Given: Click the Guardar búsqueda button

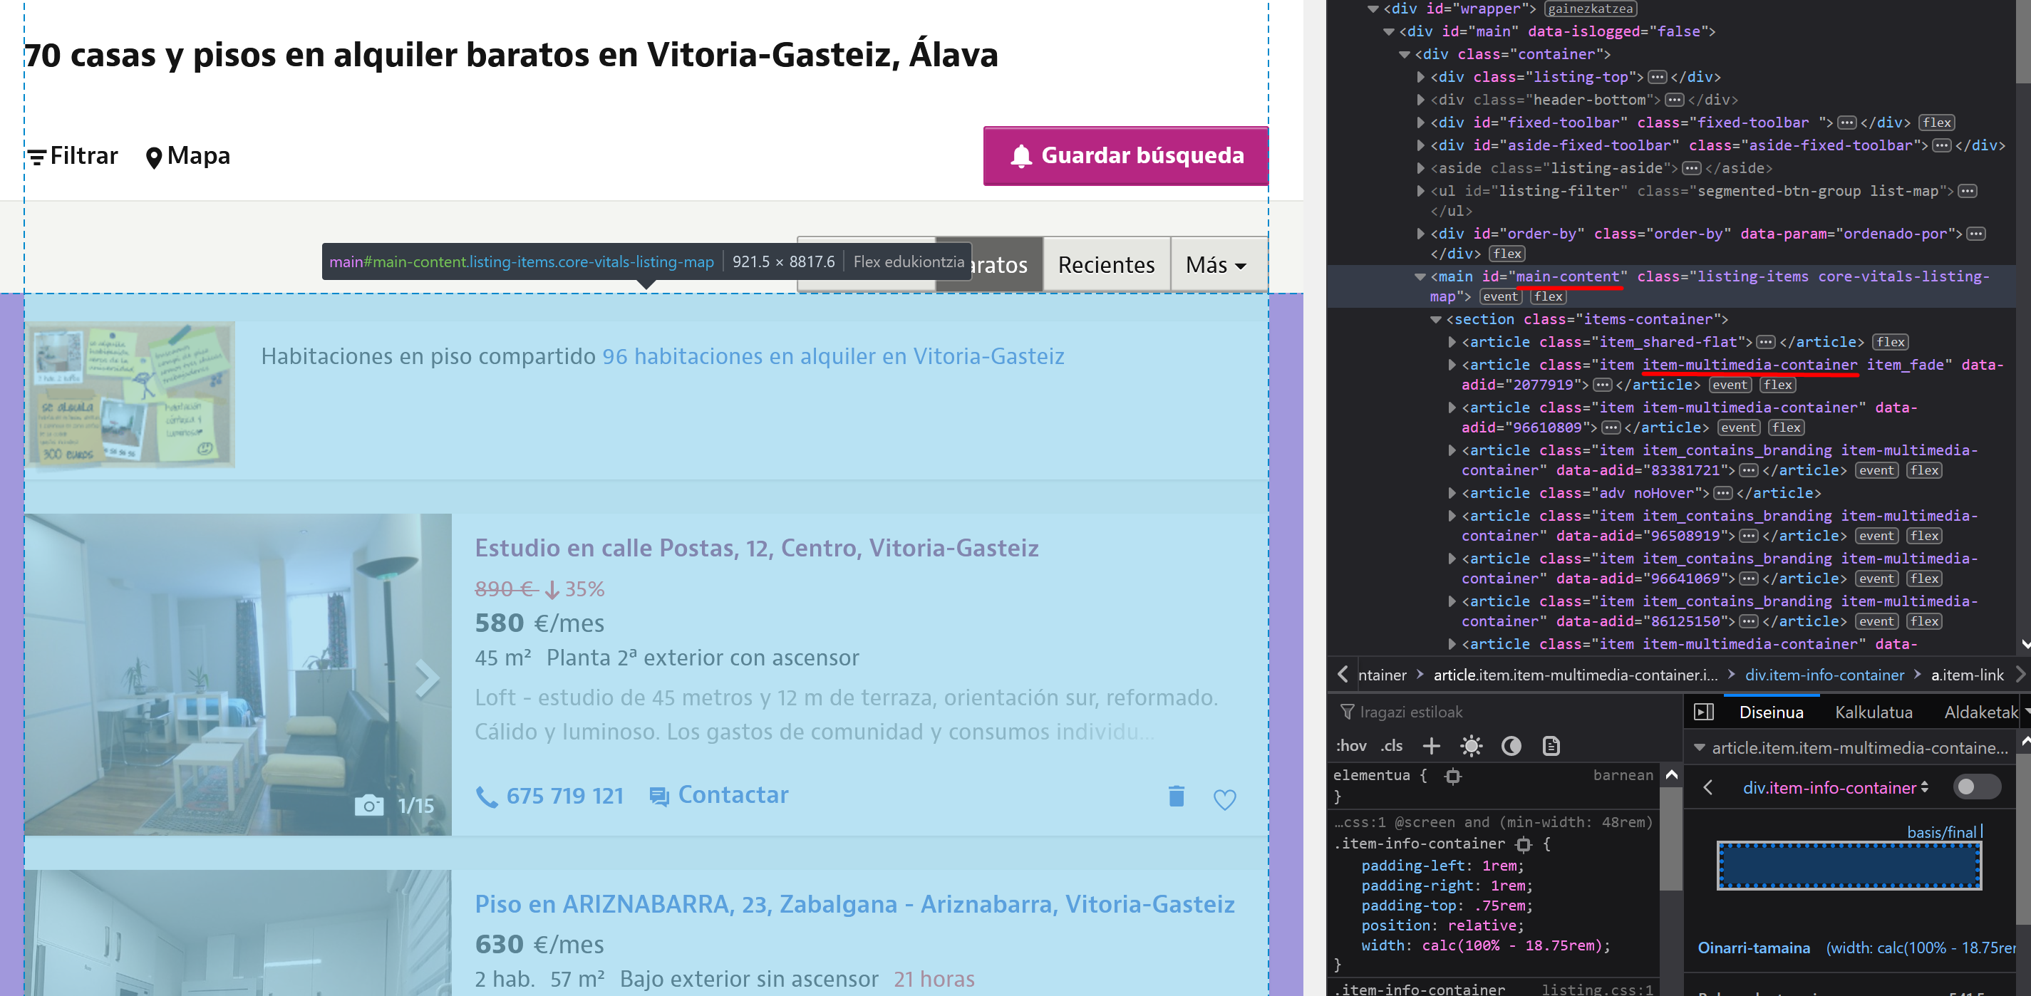Looking at the screenshot, I should (1125, 156).
